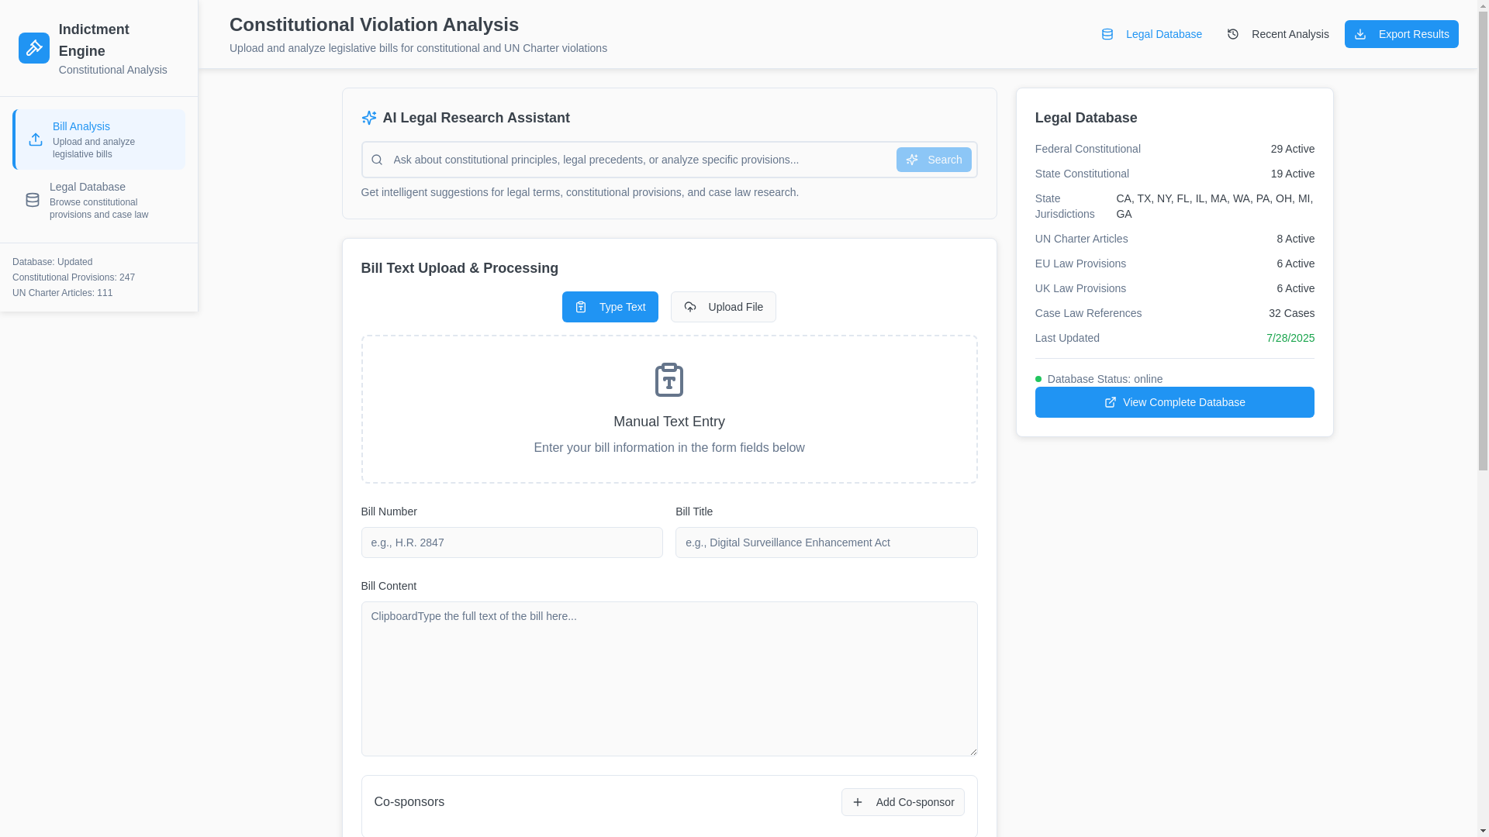Image resolution: width=1489 pixels, height=837 pixels.
Task: Click View Complete Database button
Action: point(1175,402)
